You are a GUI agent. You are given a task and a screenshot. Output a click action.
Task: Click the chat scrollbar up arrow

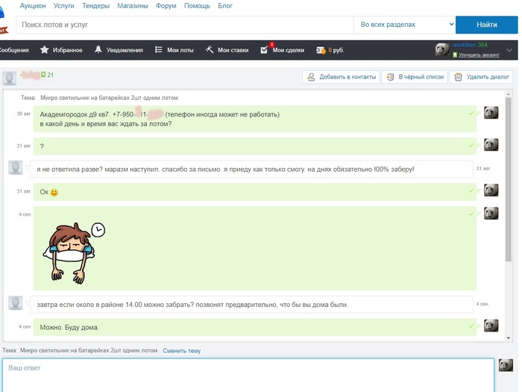(x=508, y=94)
